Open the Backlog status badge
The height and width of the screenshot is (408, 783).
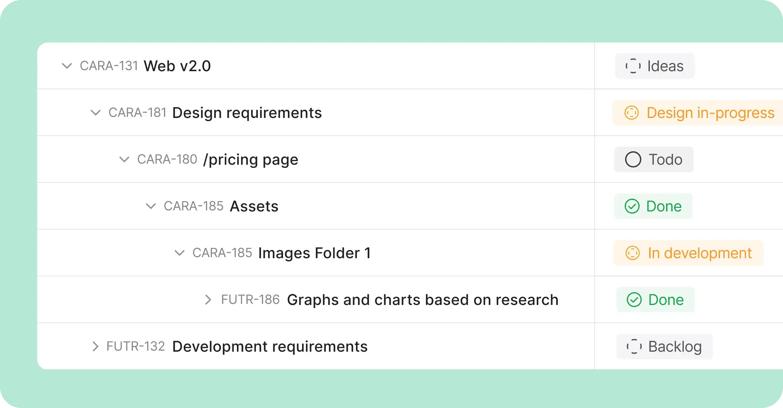pos(664,346)
